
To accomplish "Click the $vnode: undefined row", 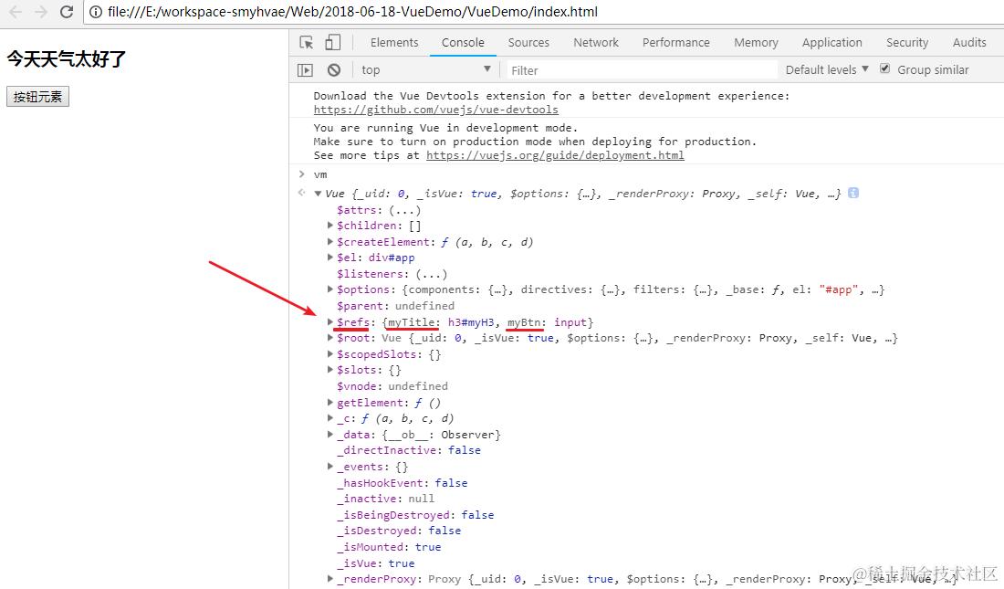I will (x=392, y=386).
